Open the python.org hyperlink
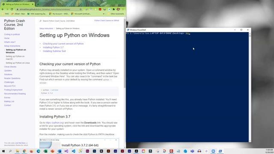 [55, 123]
